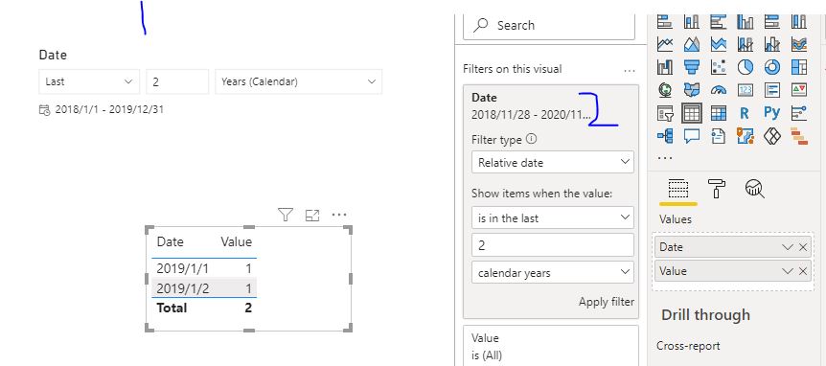Select the card 123 visualization
This screenshot has width=826, height=366.
[746, 90]
